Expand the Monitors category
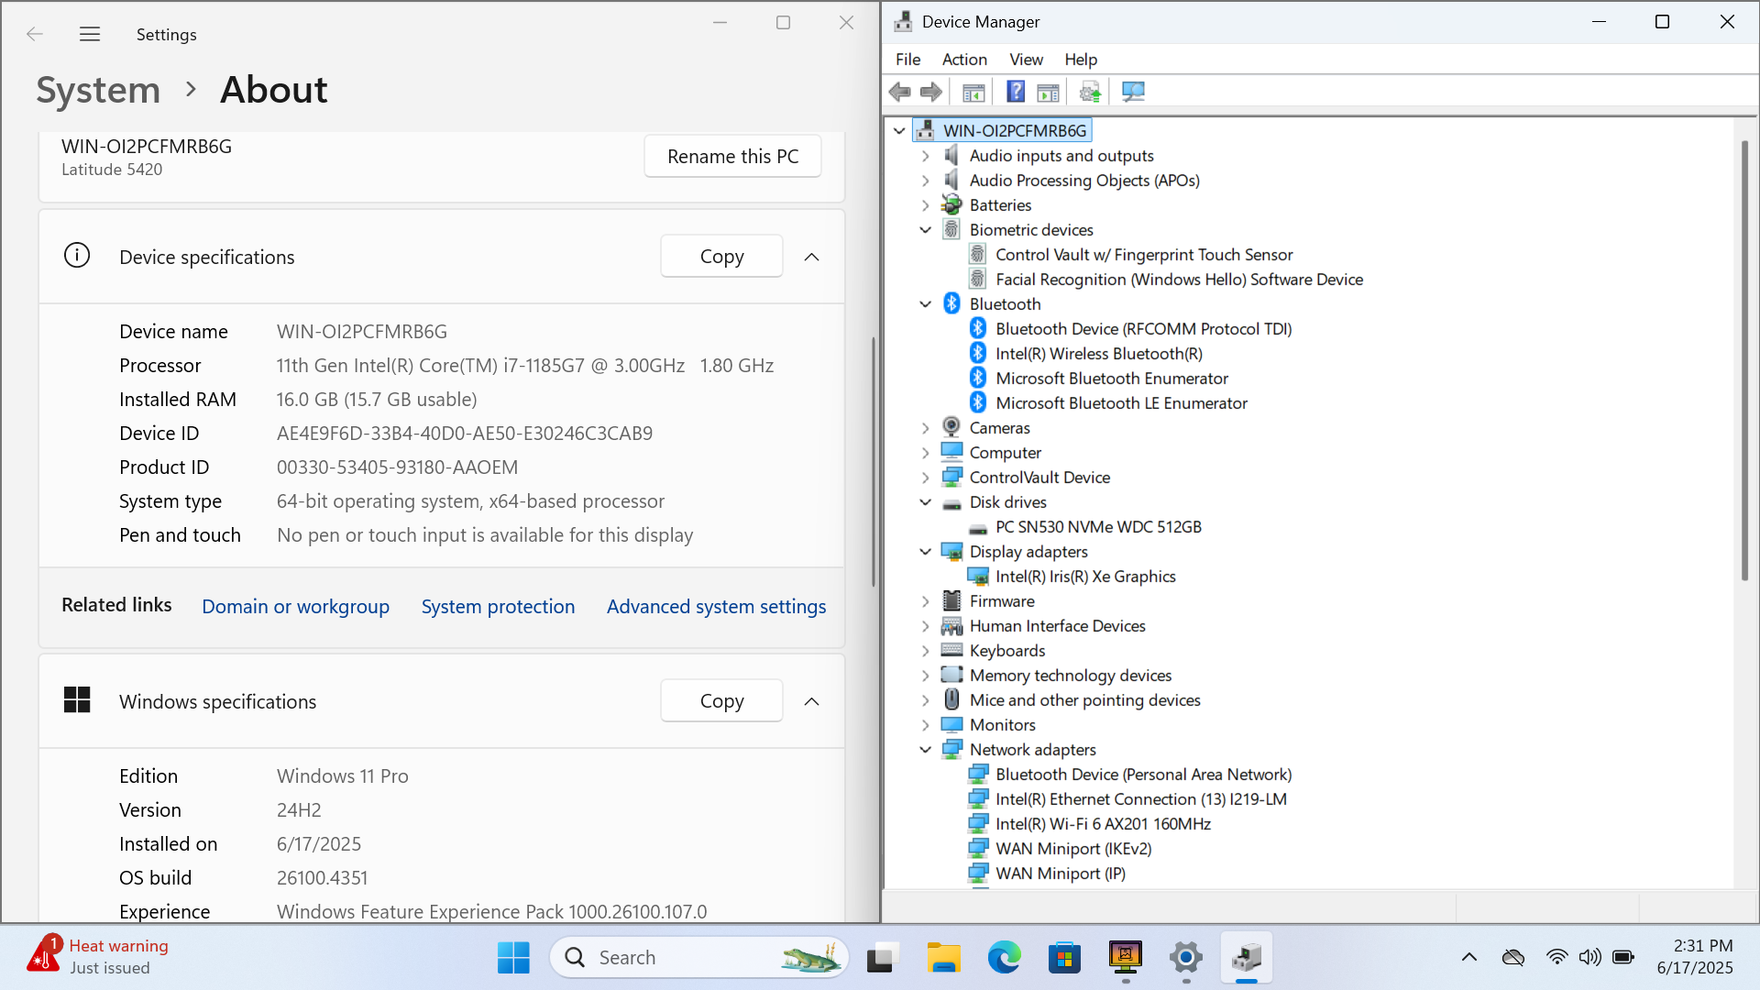This screenshot has height=990, width=1760. [x=925, y=725]
